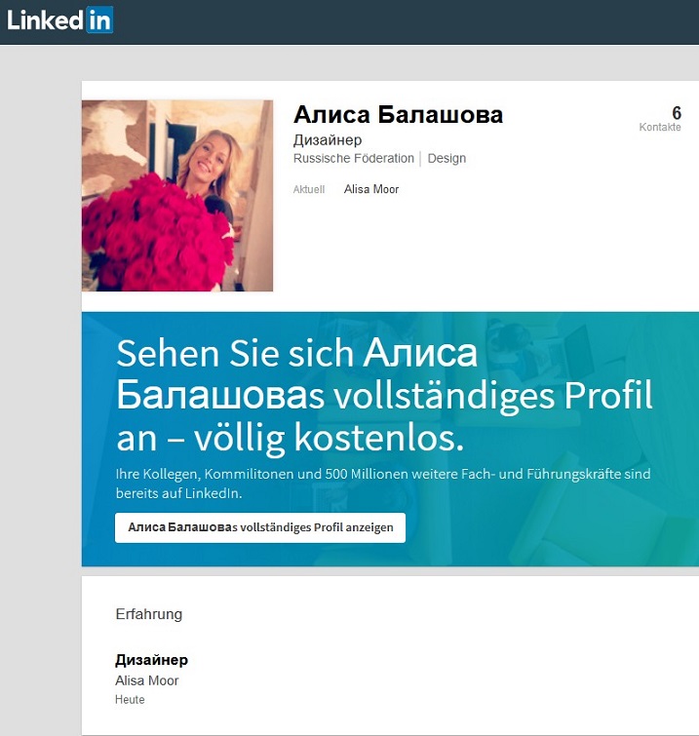
Task: Open the current company Alisa Moor in header
Action: point(371,189)
